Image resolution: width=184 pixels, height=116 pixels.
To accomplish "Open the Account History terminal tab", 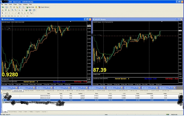I will click(13, 112).
